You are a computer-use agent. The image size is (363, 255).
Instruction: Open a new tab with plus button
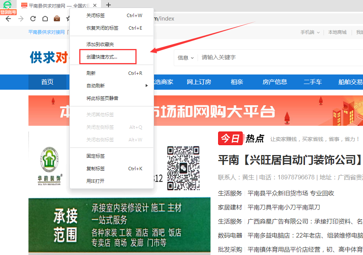tap(108, 5)
